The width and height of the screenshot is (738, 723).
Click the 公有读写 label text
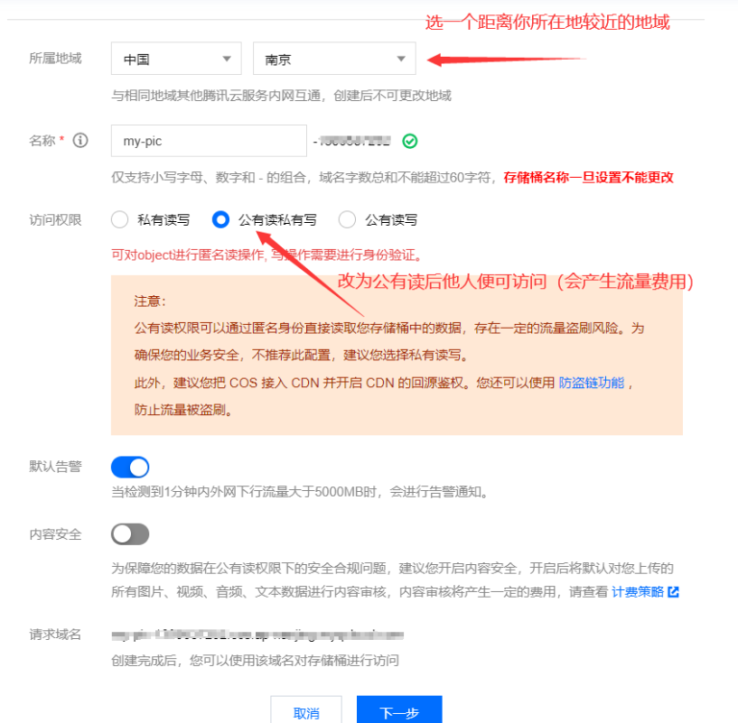390,220
